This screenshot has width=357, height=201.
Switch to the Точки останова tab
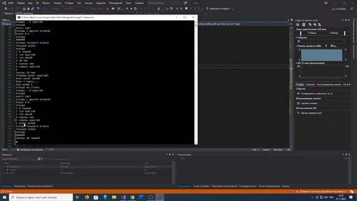tap(201, 186)
